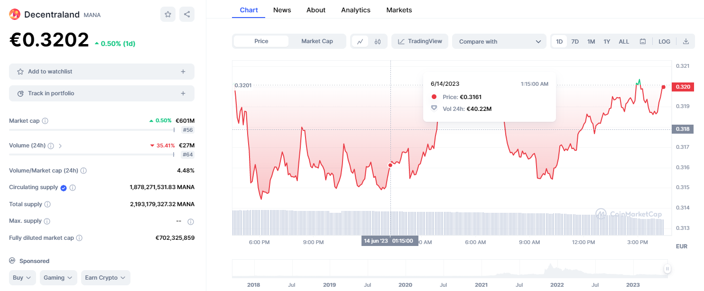Click info icon beside Max. supply value
This screenshot has width=704, height=291.
click(191, 221)
